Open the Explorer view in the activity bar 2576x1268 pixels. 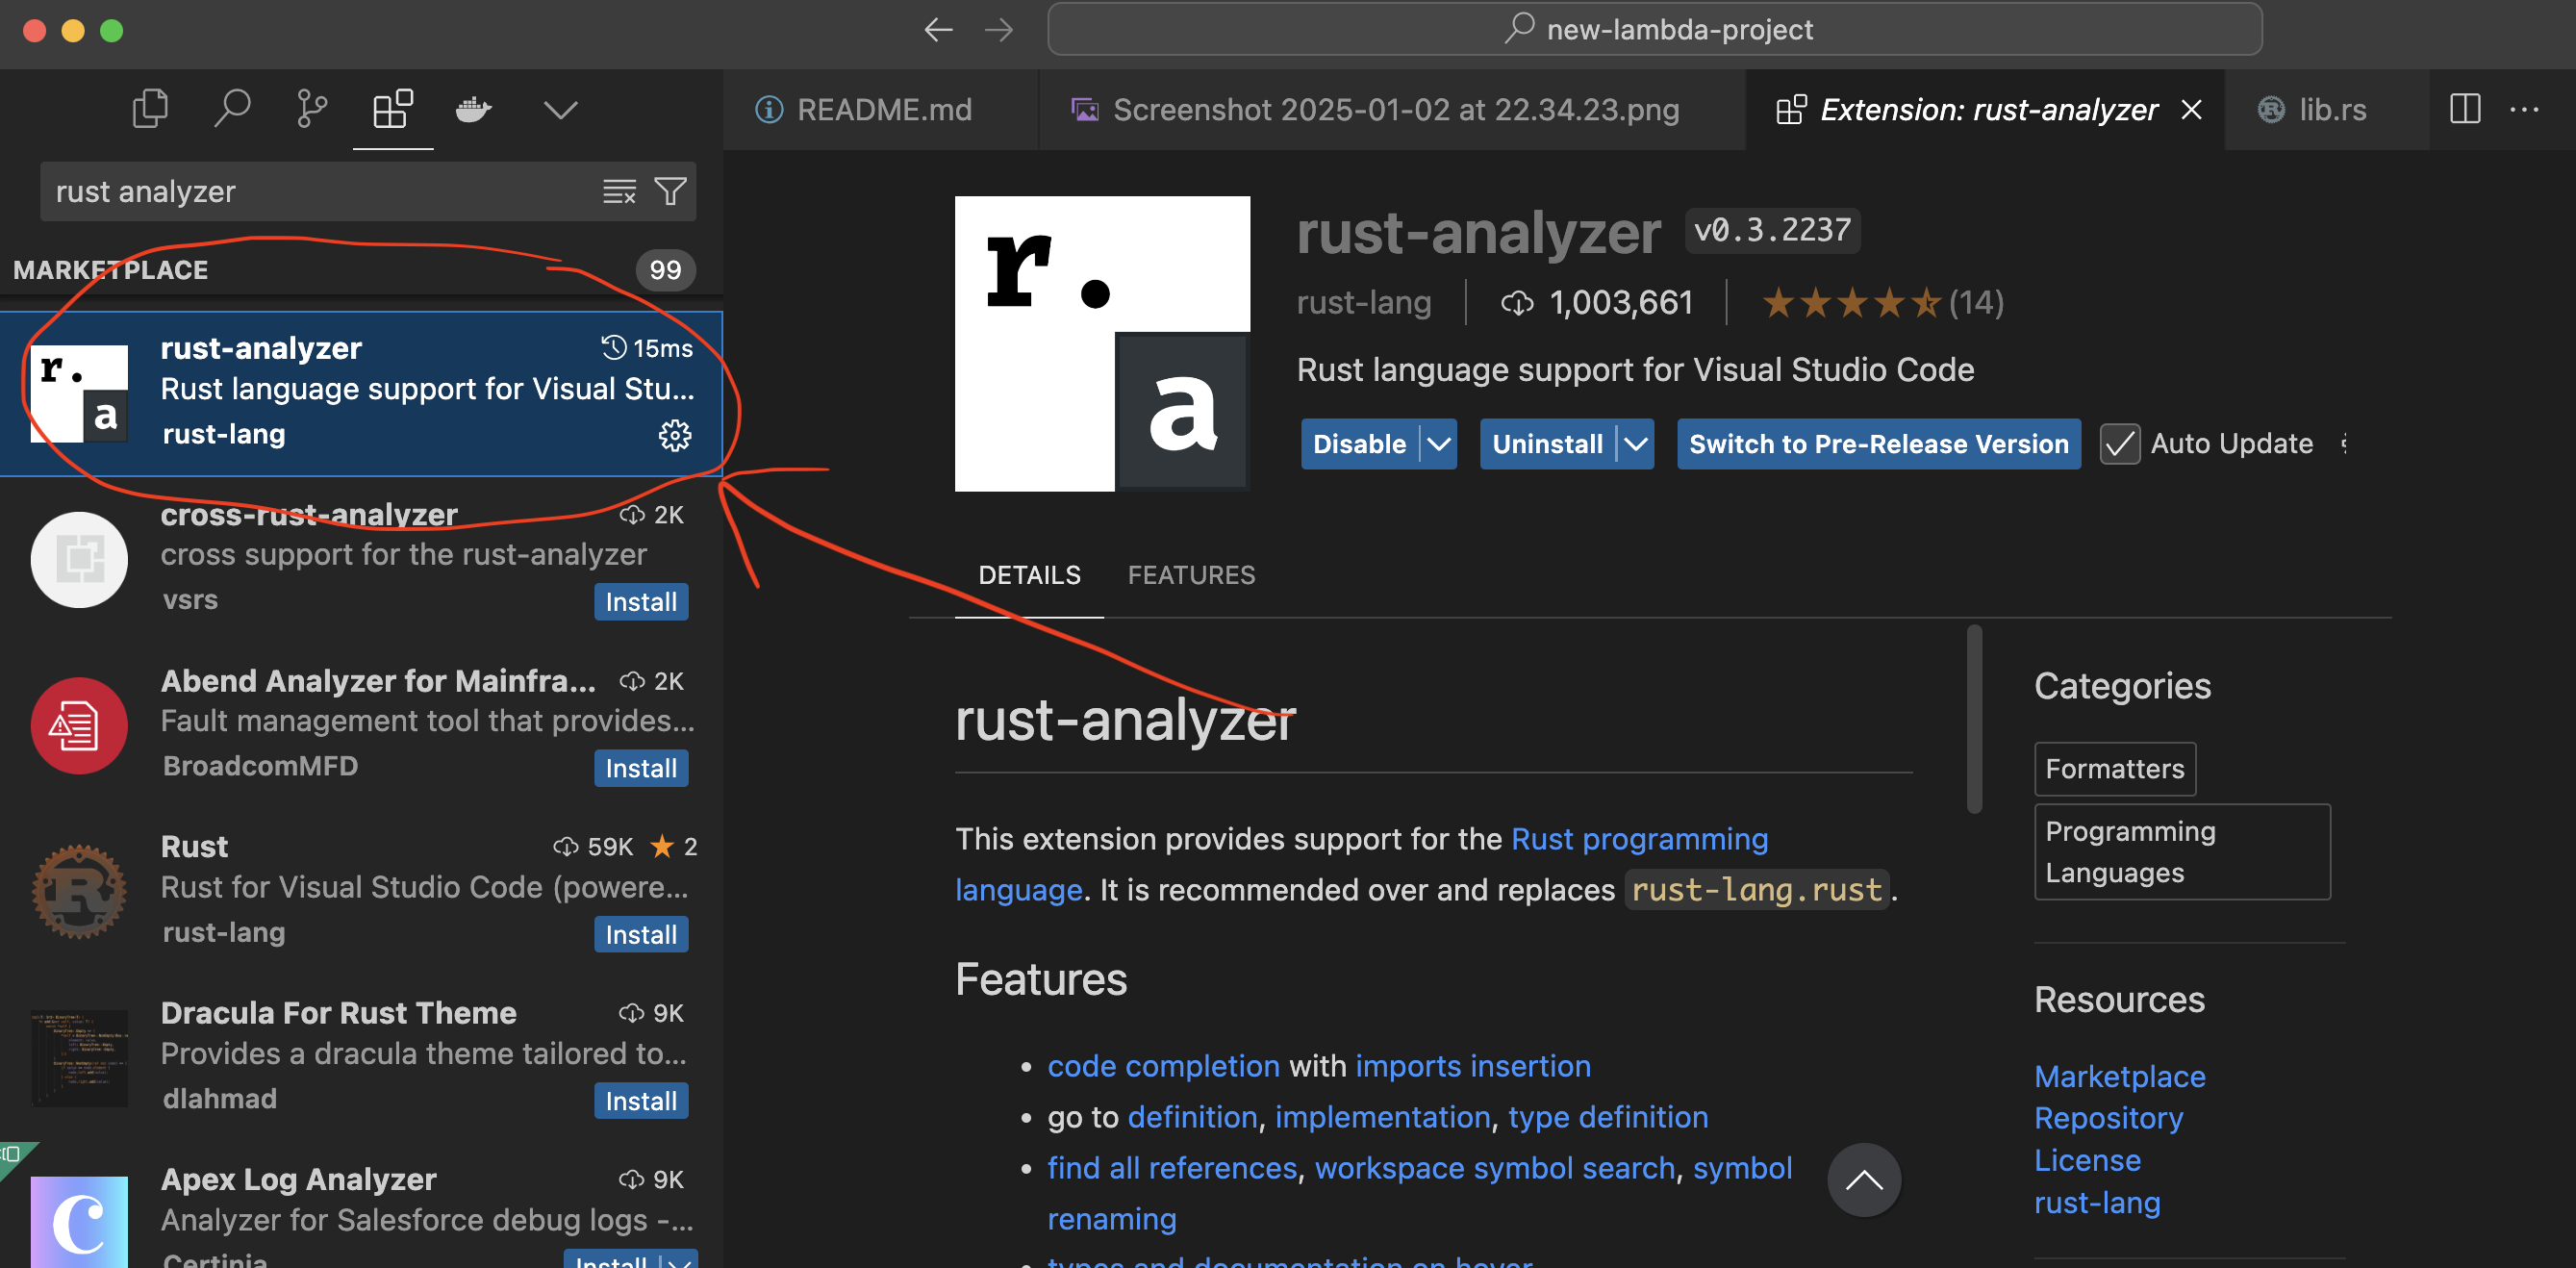click(x=150, y=108)
